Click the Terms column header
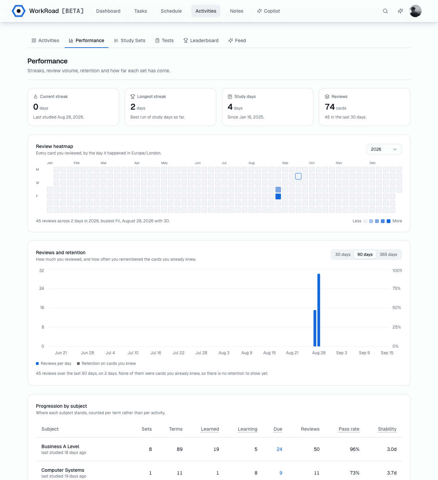Viewport: 438px width, 480px height. (x=176, y=429)
